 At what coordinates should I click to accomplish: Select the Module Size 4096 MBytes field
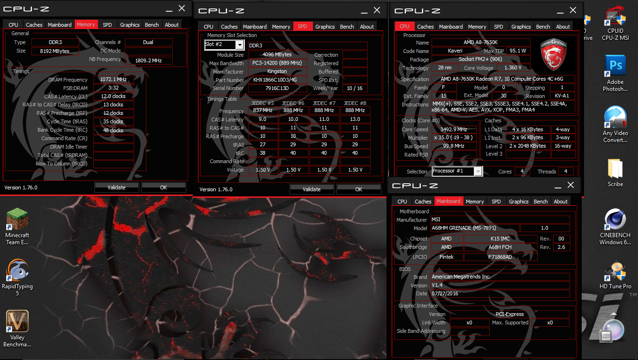[x=277, y=55]
